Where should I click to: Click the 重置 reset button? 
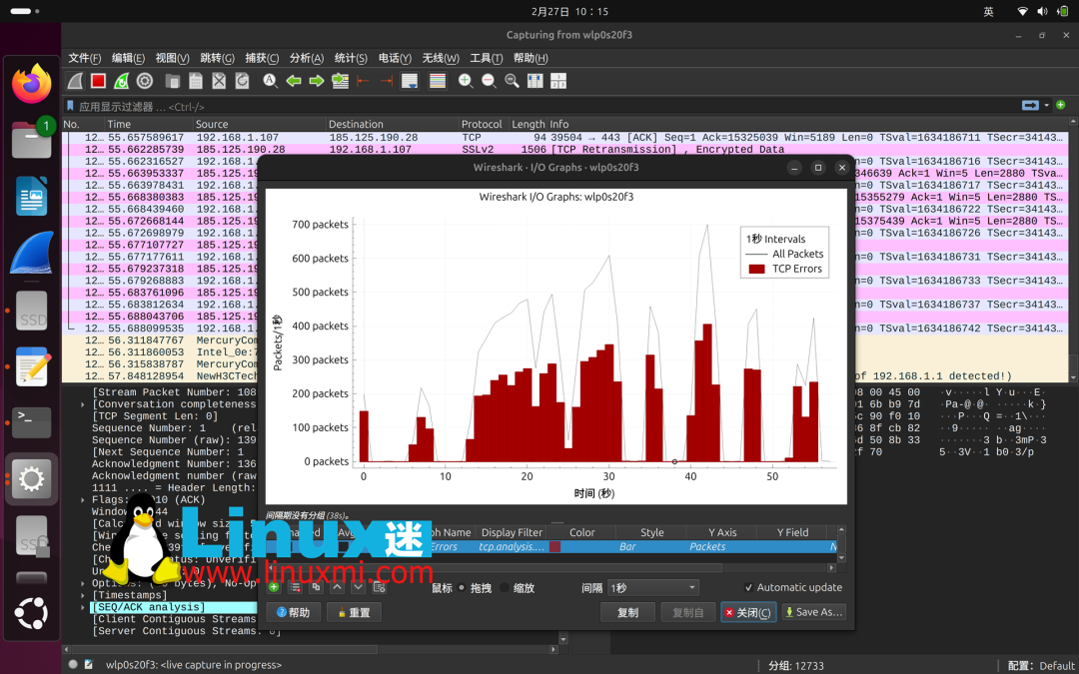click(354, 612)
